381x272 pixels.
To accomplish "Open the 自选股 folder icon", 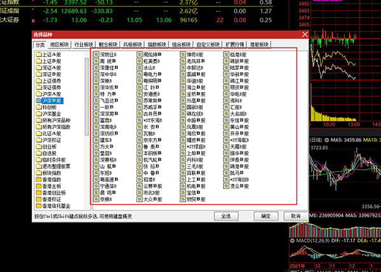I will (39, 153).
